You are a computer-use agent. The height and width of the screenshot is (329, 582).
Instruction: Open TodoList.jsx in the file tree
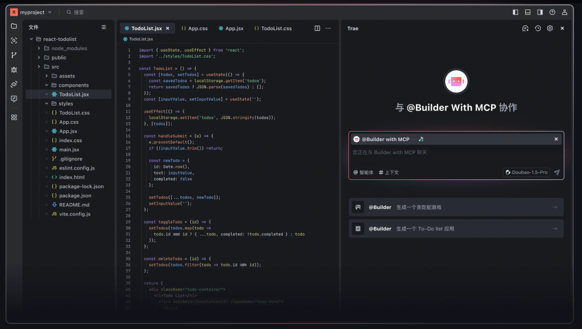[68, 94]
